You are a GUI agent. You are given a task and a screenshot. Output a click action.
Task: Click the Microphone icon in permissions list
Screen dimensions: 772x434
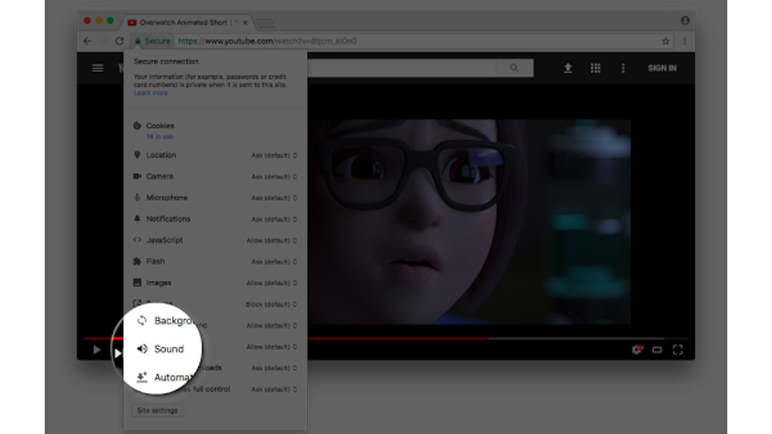pyautogui.click(x=137, y=198)
